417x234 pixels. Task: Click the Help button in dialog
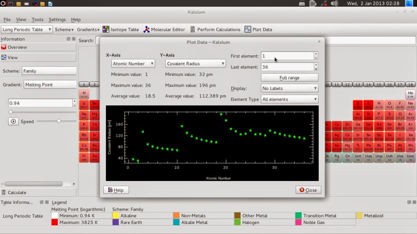tap(116, 190)
